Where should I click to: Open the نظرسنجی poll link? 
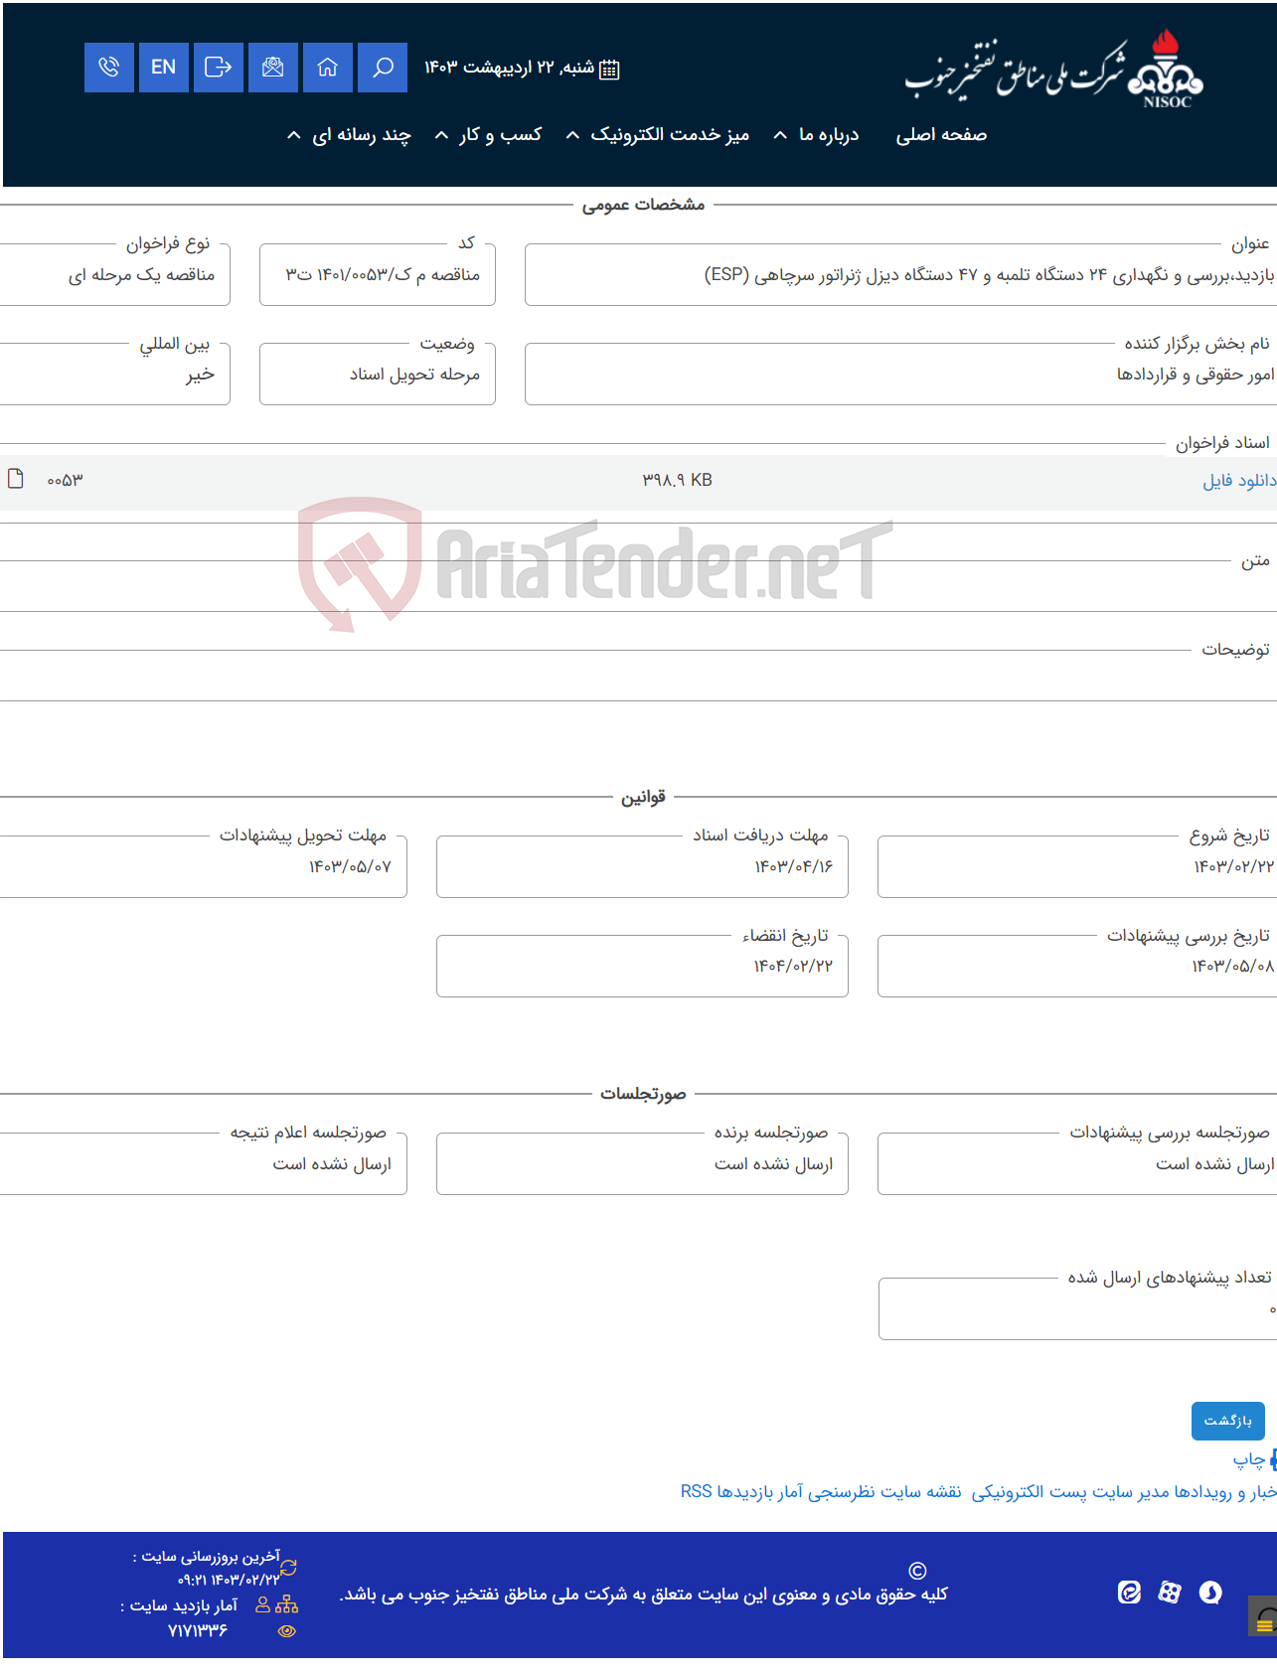pyautogui.click(x=841, y=1492)
